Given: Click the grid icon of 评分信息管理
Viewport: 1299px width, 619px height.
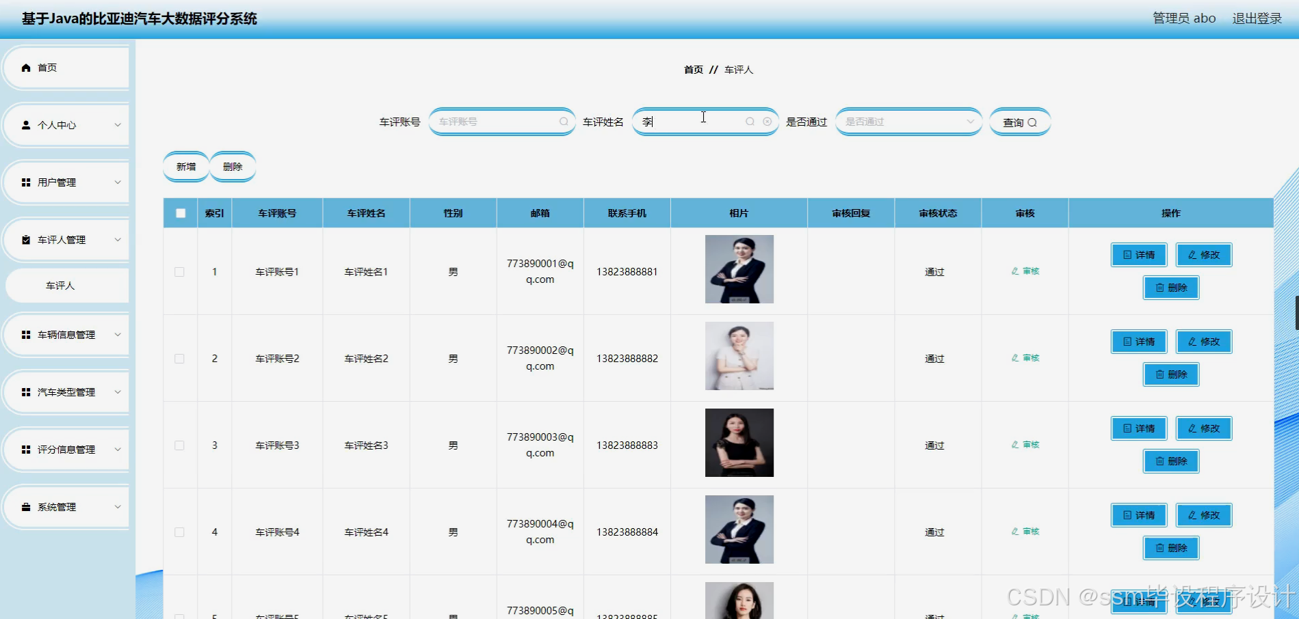Looking at the screenshot, I should pyautogui.click(x=26, y=450).
